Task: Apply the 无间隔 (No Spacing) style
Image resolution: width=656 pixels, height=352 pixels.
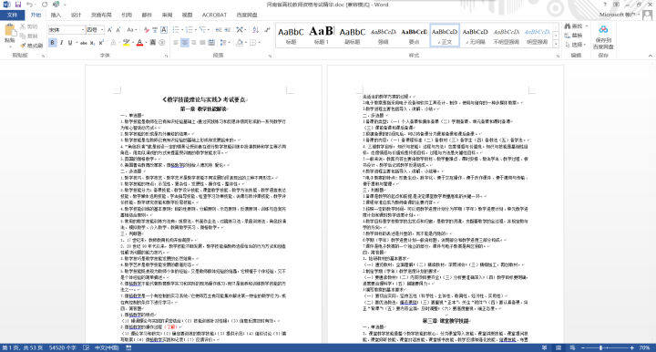Action: 476,36
